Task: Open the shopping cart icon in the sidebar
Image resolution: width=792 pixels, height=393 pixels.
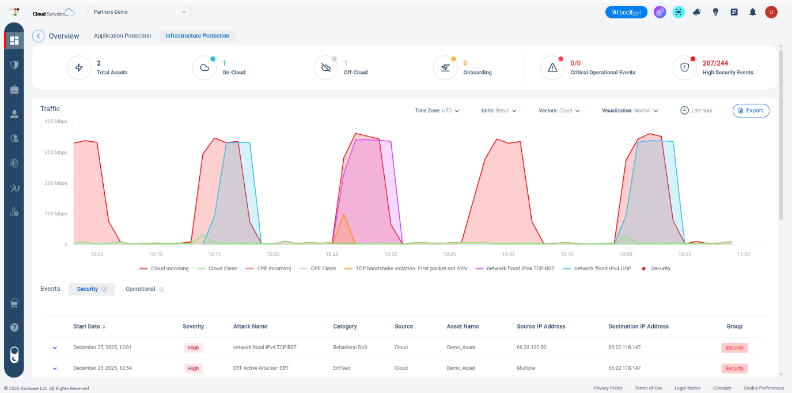Action: (x=14, y=303)
